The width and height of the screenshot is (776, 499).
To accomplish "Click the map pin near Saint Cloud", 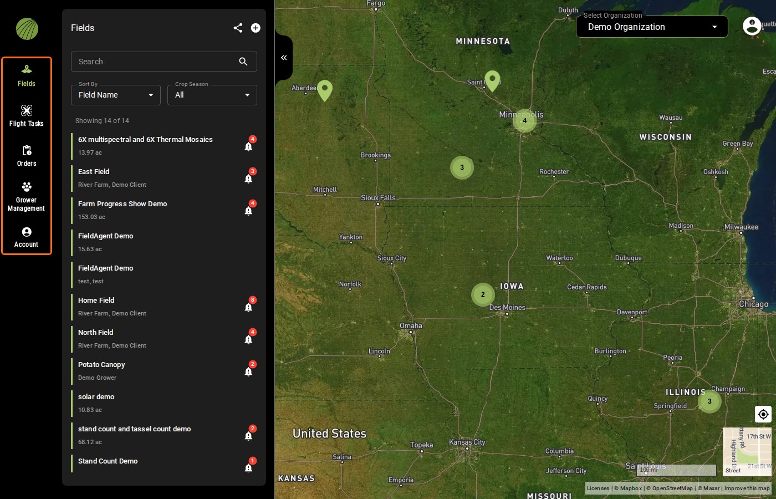I will click(x=492, y=81).
